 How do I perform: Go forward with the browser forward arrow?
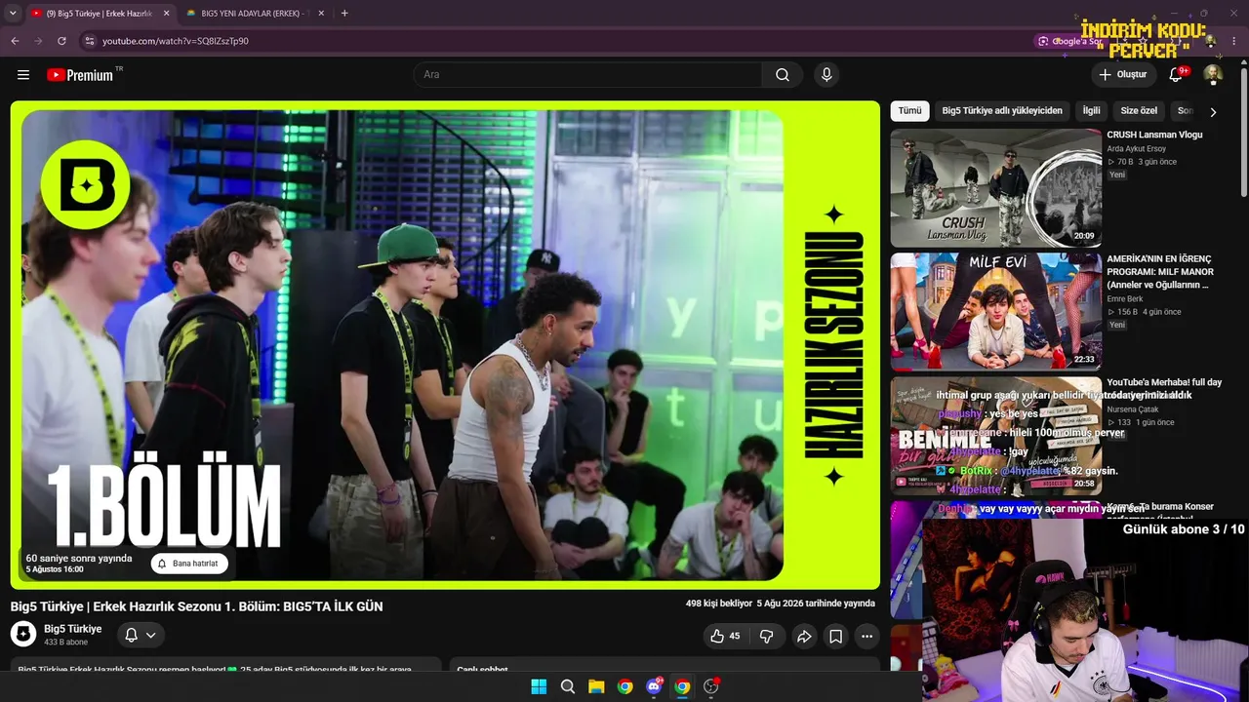pos(38,41)
